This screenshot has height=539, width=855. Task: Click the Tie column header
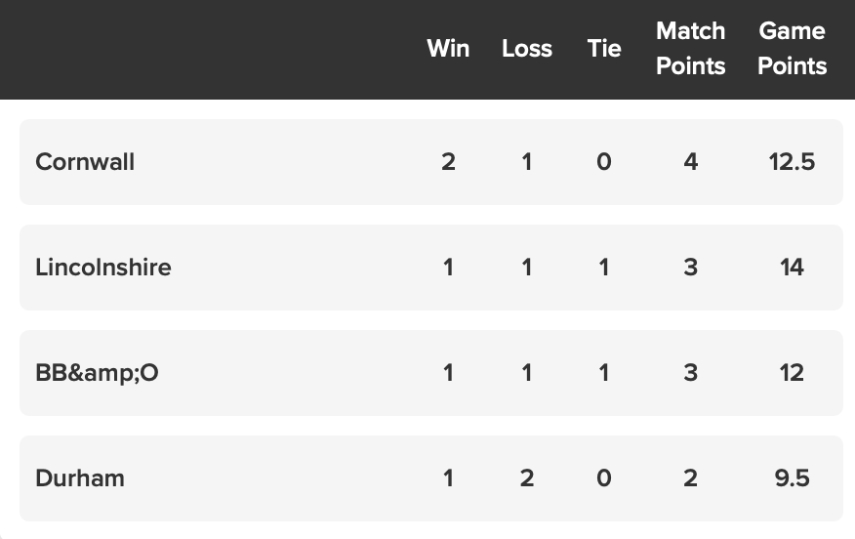pyautogui.click(x=604, y=49)
